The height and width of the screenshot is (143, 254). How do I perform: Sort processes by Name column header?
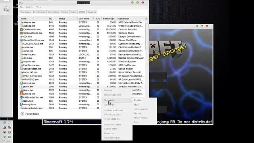click(33, 19)
